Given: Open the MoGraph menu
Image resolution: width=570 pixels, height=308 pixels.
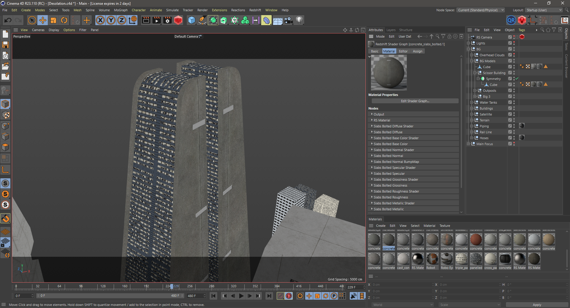Looking at the screenshot, I should pos(121,10).
